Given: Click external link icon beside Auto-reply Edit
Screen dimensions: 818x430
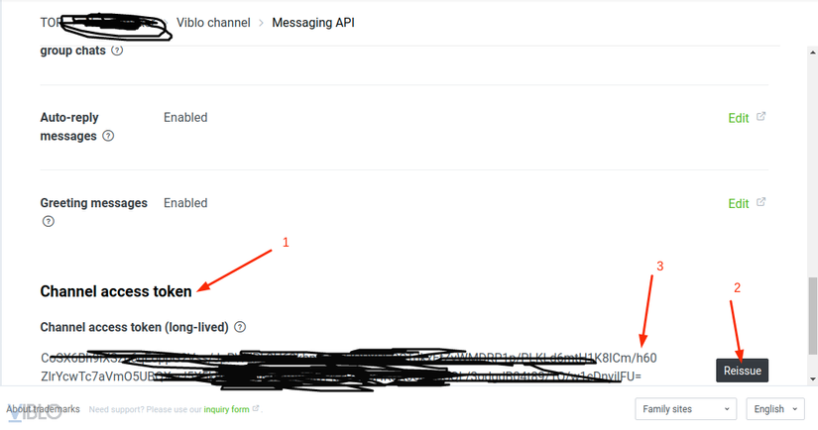Looking at the screenshot, I should 761,117.
